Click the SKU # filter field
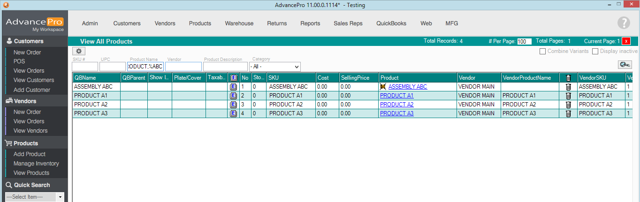 (x=84, y=67)
